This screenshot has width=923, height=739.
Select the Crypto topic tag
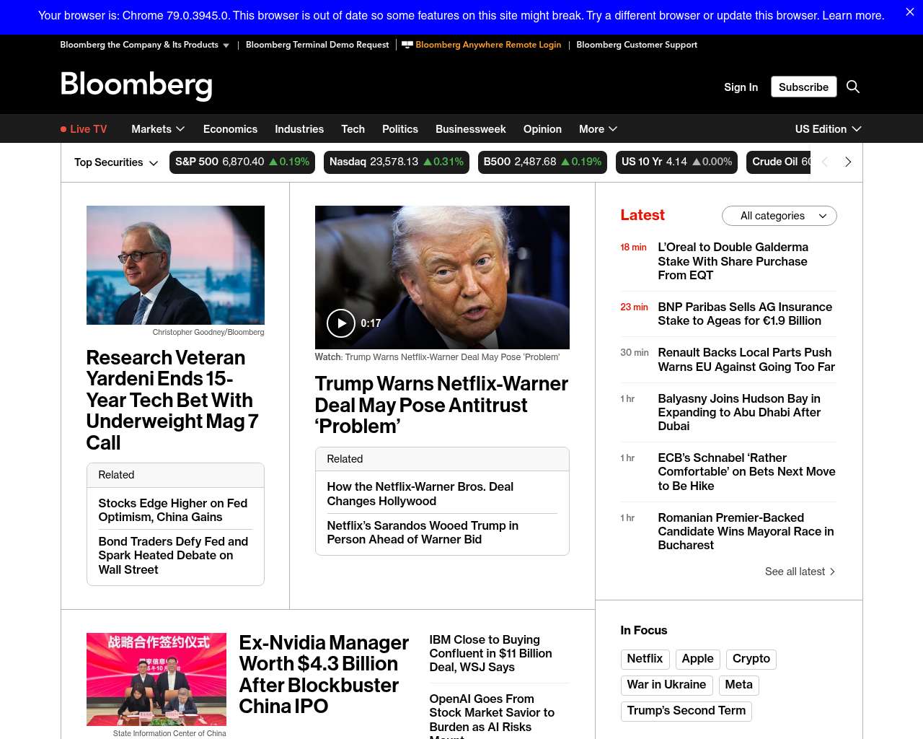point(751,659)
